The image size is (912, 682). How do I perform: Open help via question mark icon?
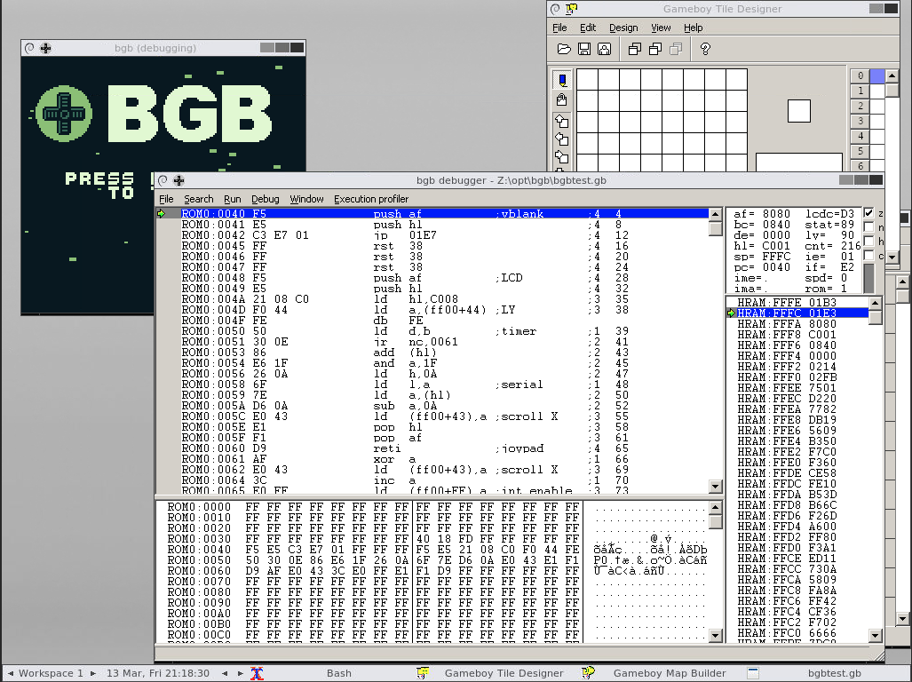pos(705,50)
